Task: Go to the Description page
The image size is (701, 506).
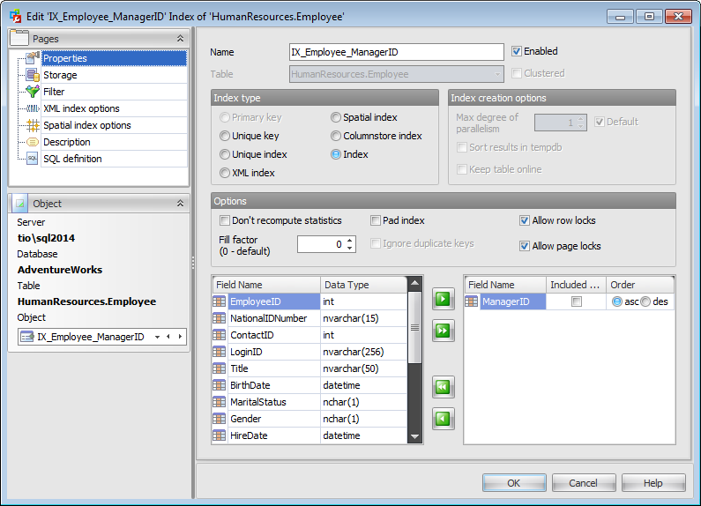Action: coord(67,142)
